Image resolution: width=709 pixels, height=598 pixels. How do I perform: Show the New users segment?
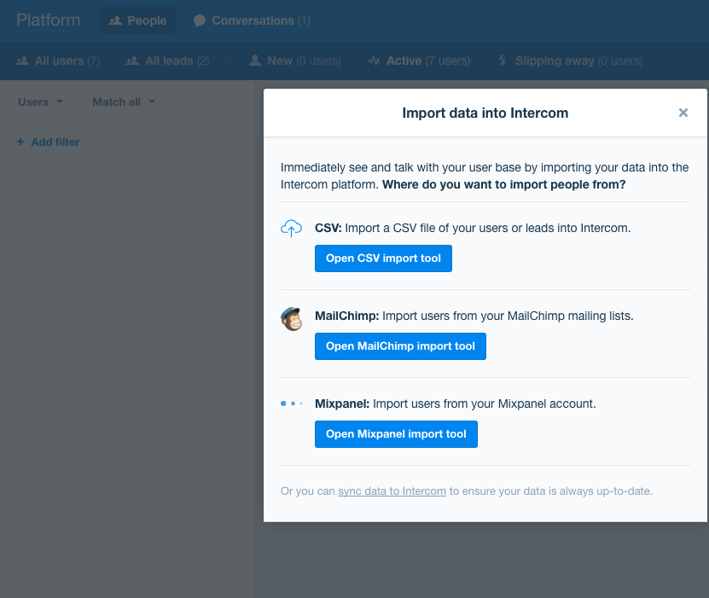tap(295, 61)
